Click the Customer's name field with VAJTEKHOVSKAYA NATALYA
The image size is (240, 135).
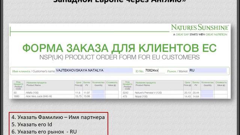(x=94, y=70)
